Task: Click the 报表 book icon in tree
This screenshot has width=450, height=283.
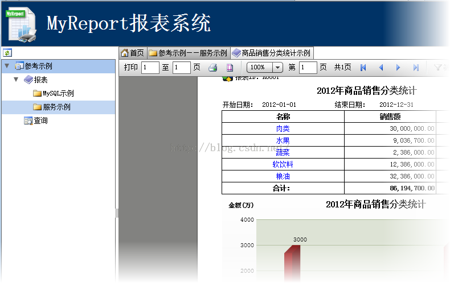Action: click(28, 80)
